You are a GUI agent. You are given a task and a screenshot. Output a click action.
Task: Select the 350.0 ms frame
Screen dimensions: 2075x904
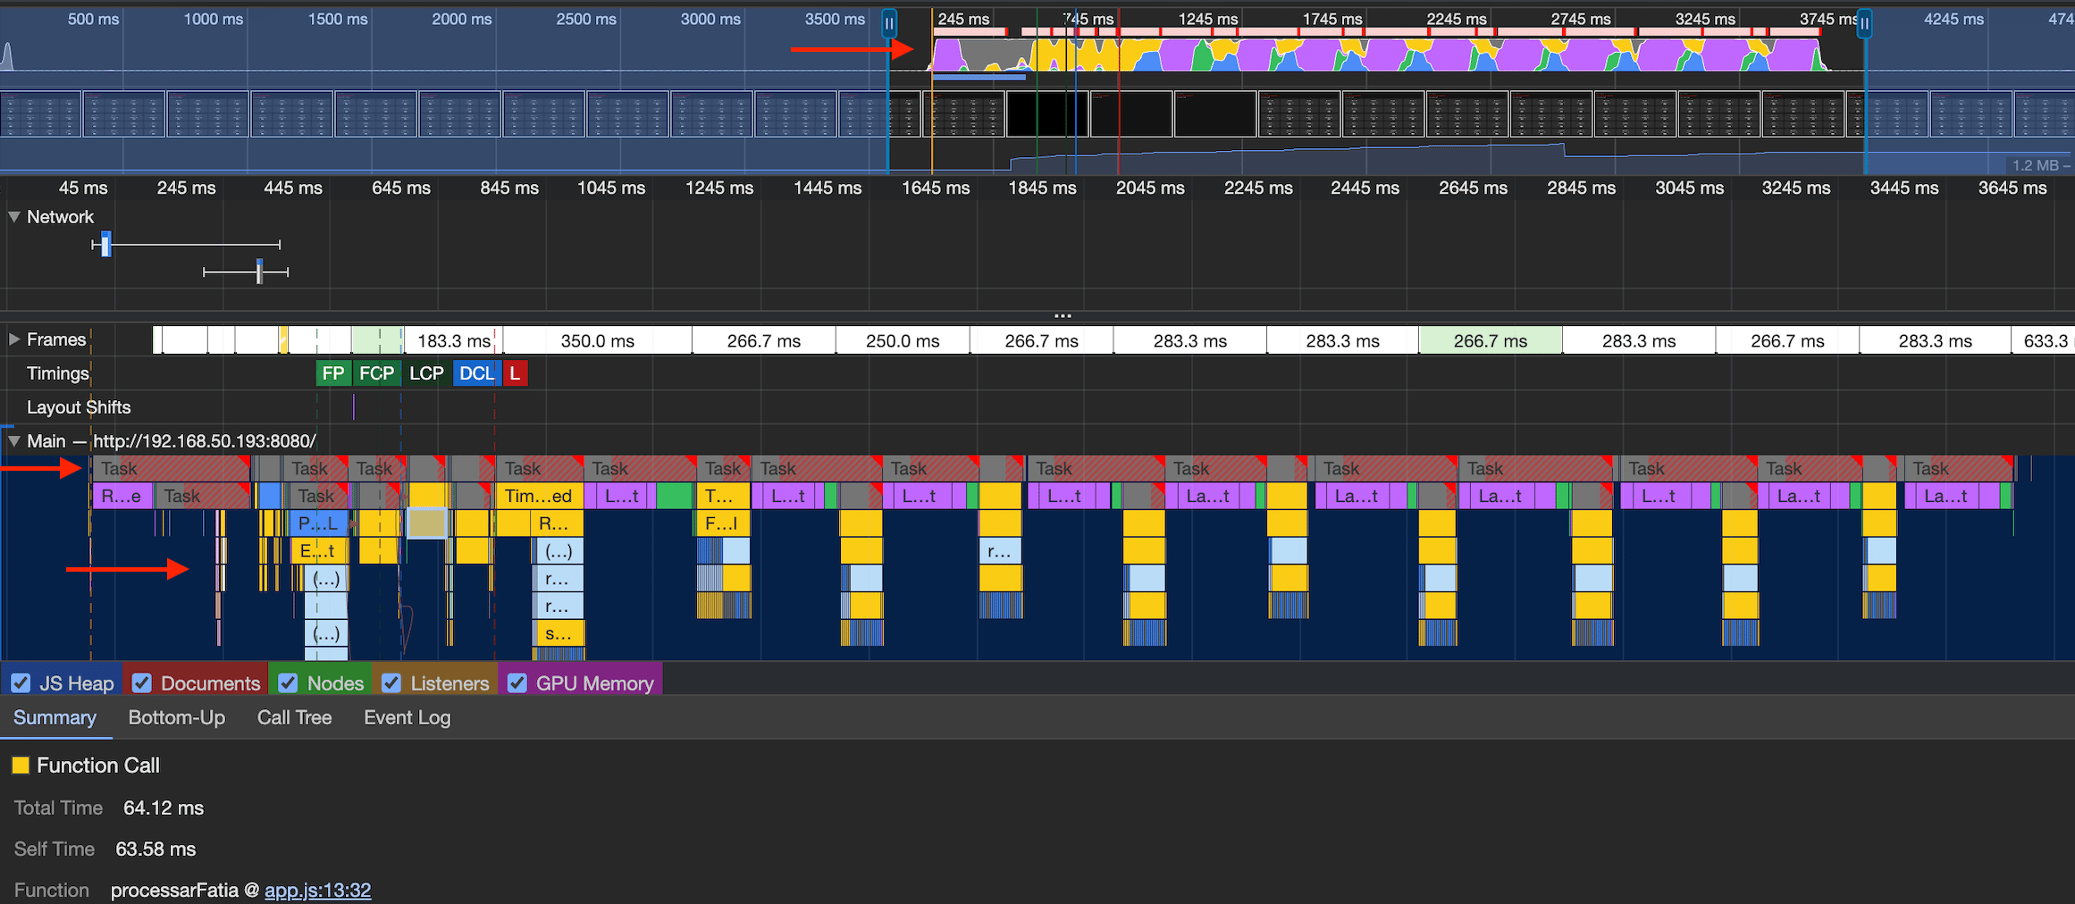click(598, 341)
